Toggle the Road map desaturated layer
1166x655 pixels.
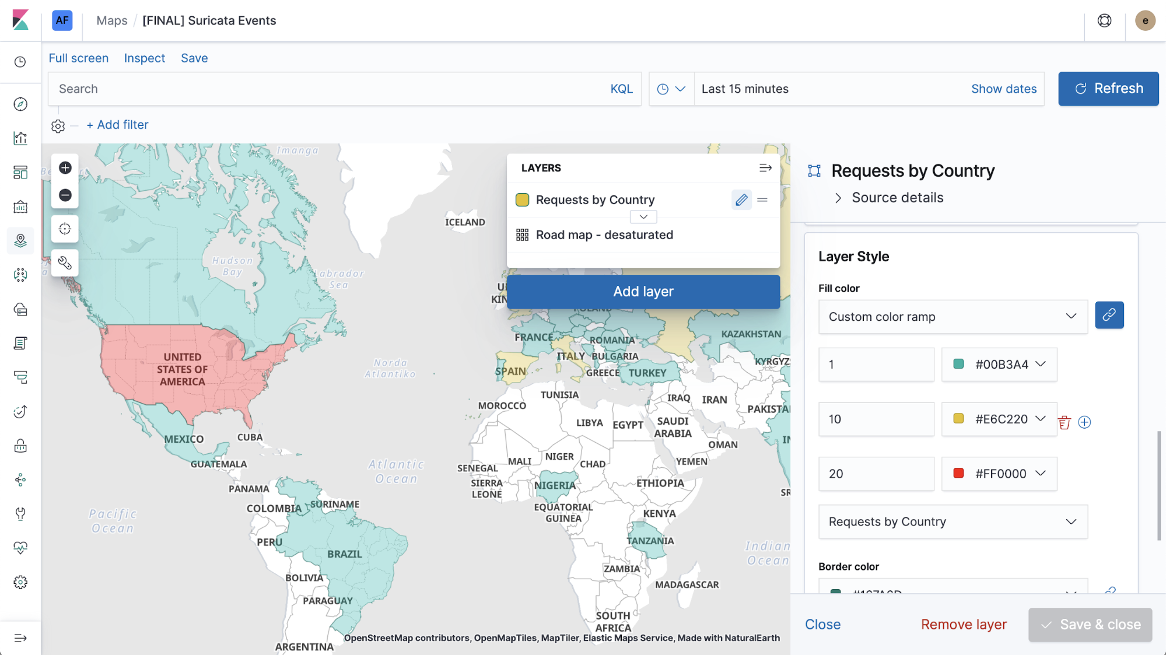click(524, 236)
